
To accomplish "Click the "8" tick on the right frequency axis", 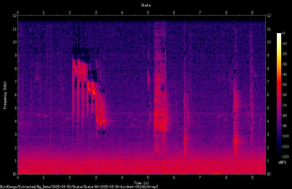I will [268, 69].
